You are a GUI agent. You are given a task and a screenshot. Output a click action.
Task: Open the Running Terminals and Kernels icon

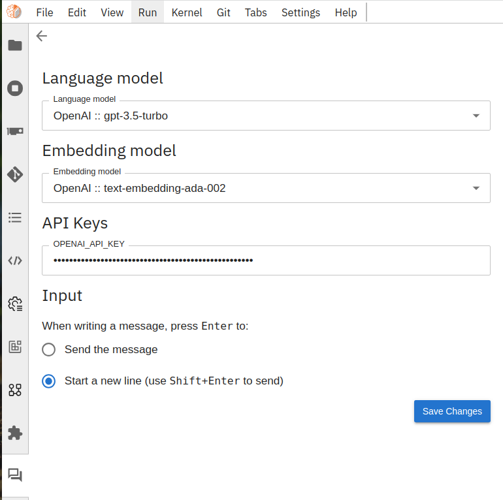click(x=15, y=88)
